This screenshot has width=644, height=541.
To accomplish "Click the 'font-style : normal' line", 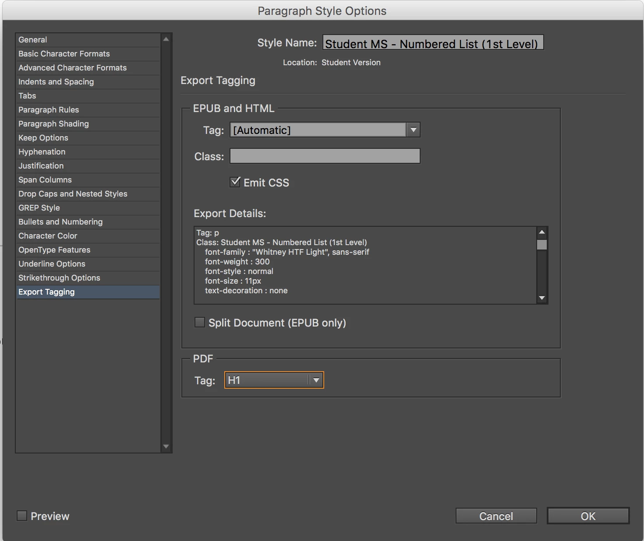I will (239, 271).
